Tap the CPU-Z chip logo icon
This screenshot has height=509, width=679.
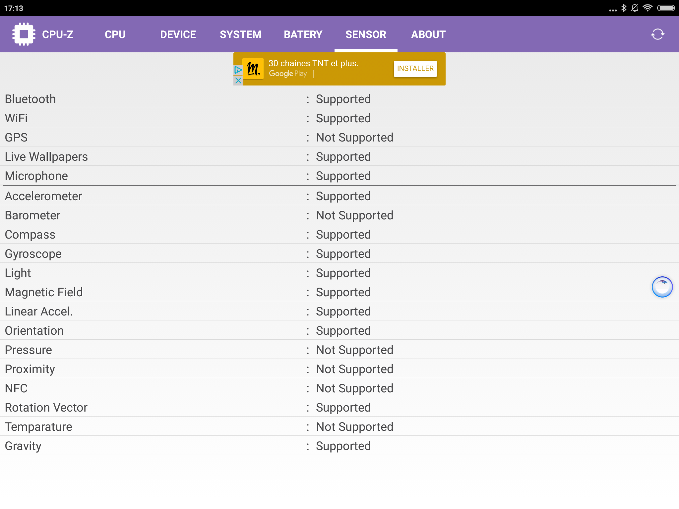[x=24, y=34]
